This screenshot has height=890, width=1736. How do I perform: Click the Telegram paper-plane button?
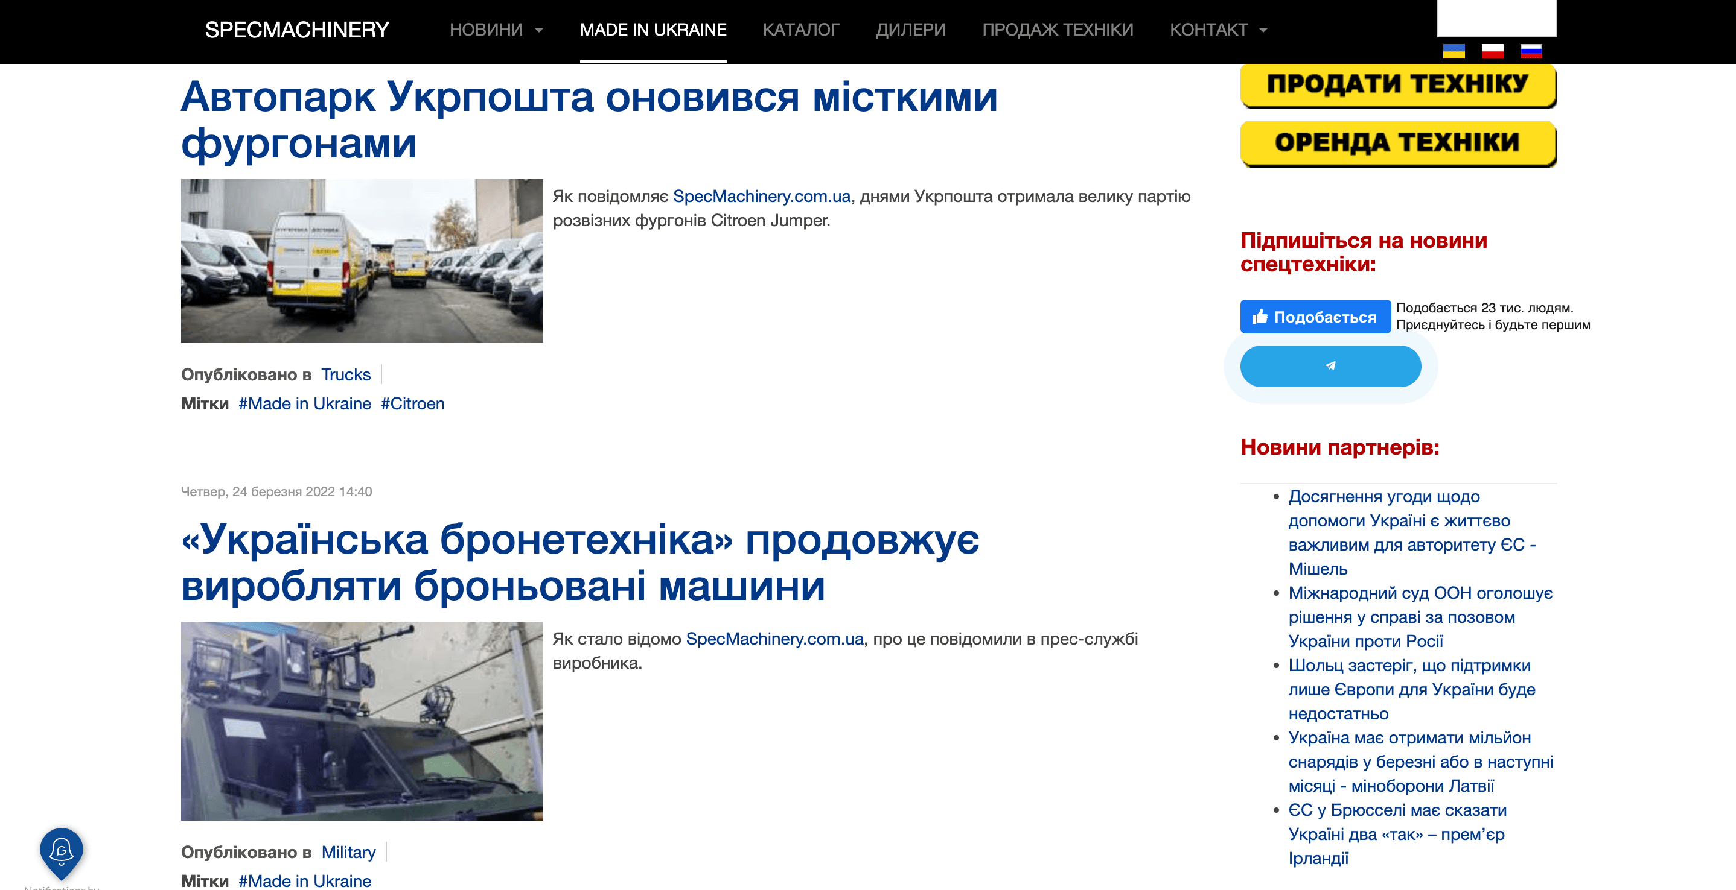(1330, 366)
